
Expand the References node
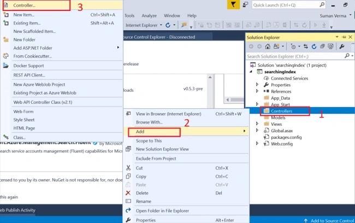(257, 91)
